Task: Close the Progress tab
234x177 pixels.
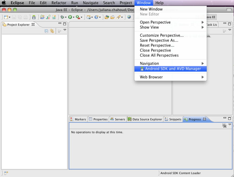Action: click(x=204, y=119)
